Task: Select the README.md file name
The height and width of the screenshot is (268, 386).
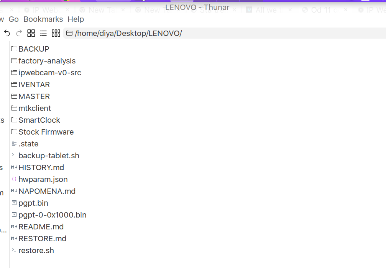Action: tap(41, 227)
